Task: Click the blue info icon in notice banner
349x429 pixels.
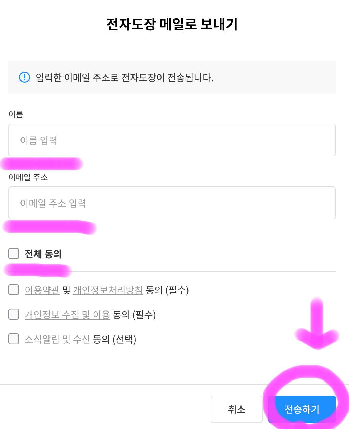Action: click(x=24, y=78)
